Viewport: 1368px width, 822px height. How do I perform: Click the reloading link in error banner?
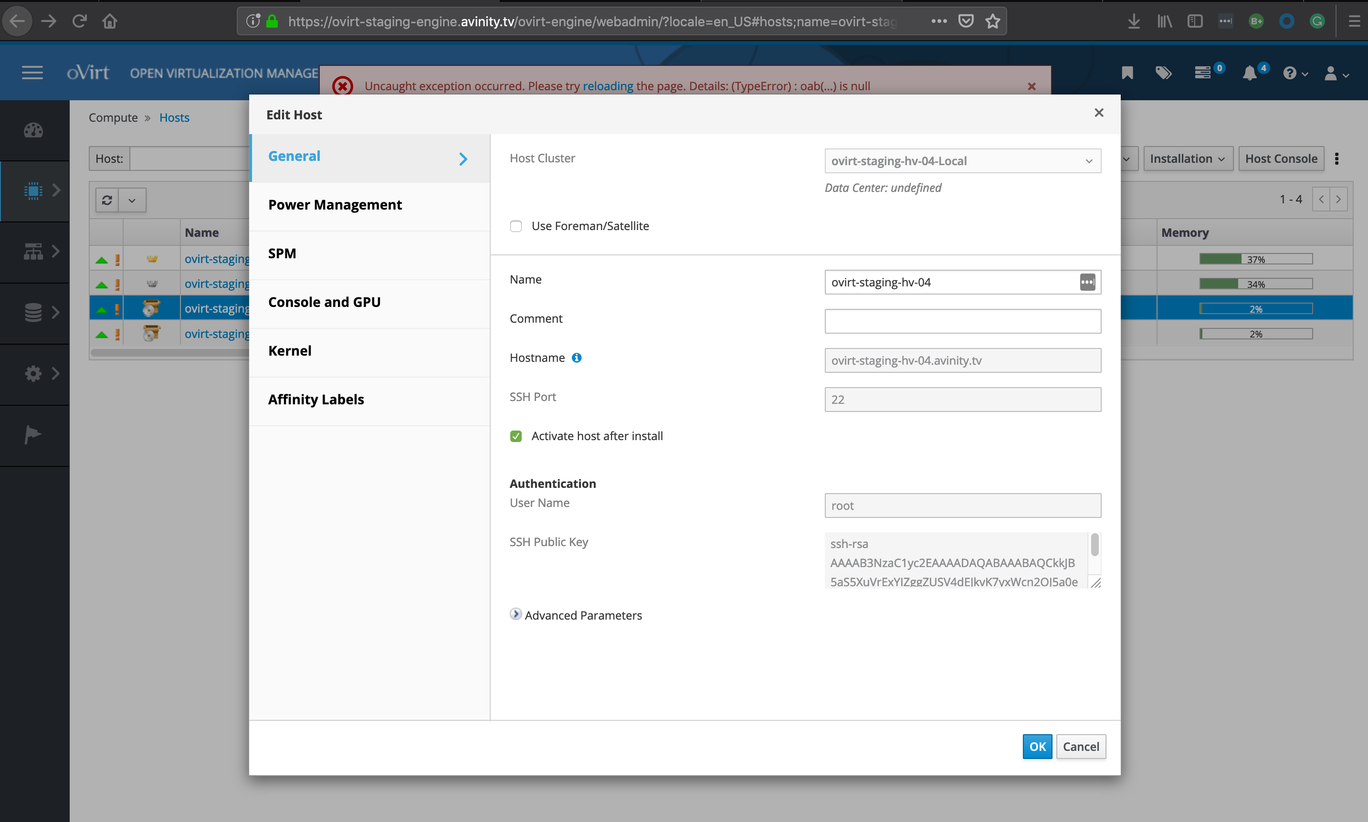coord(608,86)
